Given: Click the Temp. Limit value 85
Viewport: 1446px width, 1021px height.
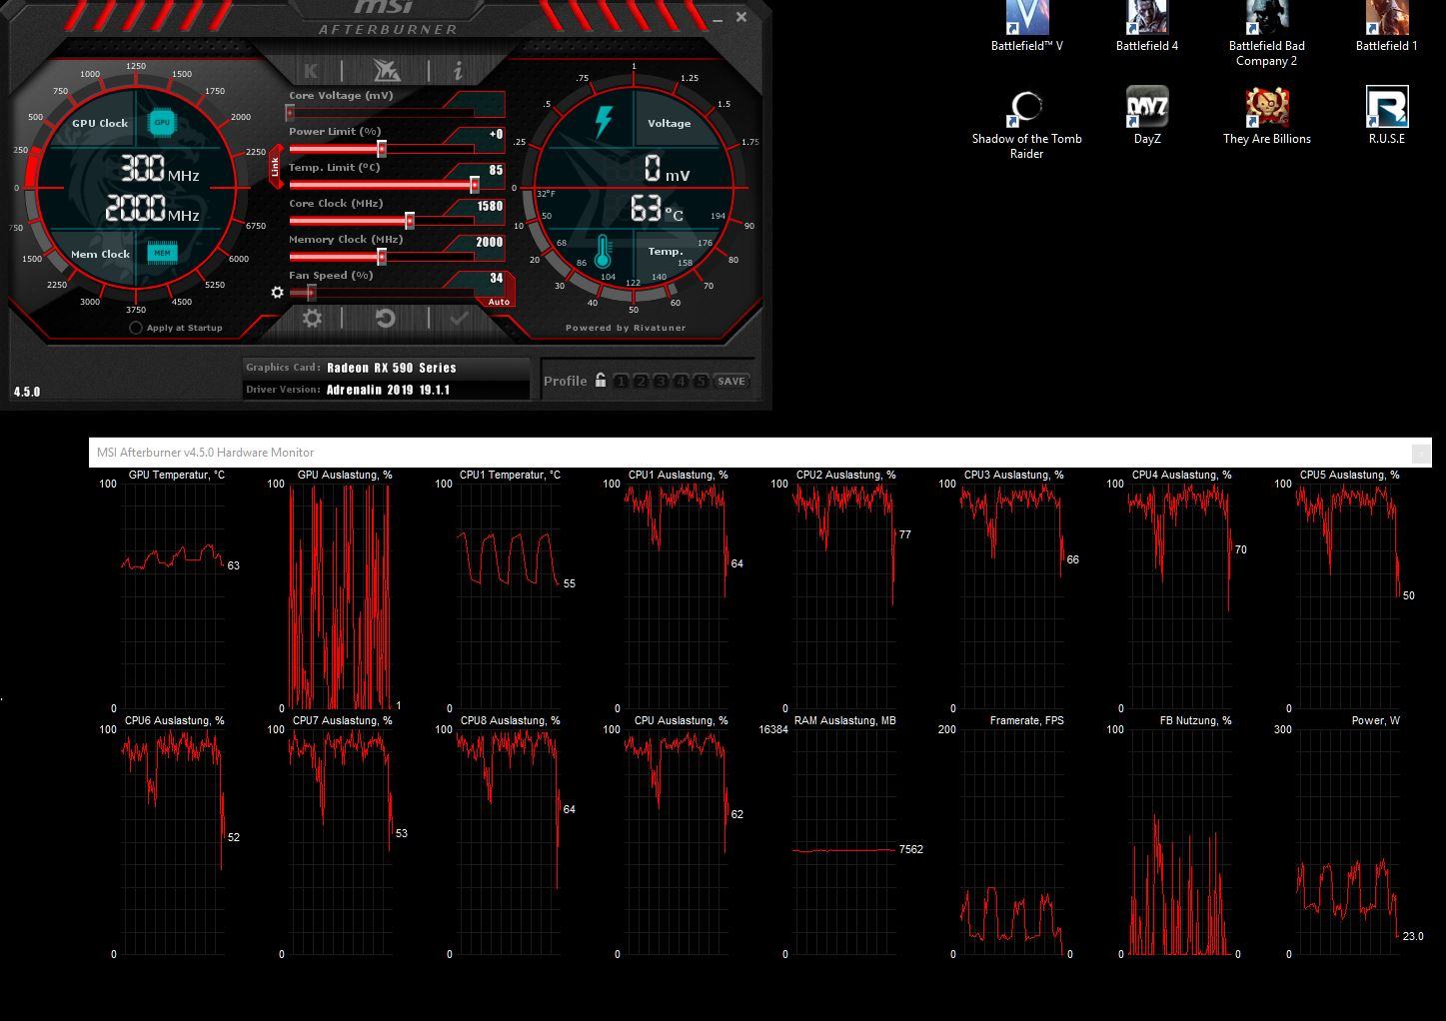Looking at the screenshot, I should point(496,170).
